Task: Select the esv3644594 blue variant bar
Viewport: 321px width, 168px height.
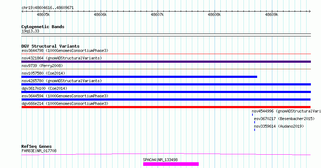Action: [x=166, y=100]
